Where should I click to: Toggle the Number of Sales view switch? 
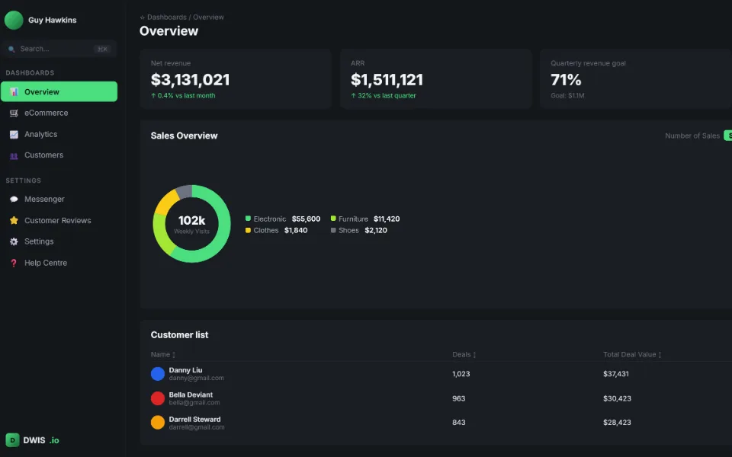[727, 136]
